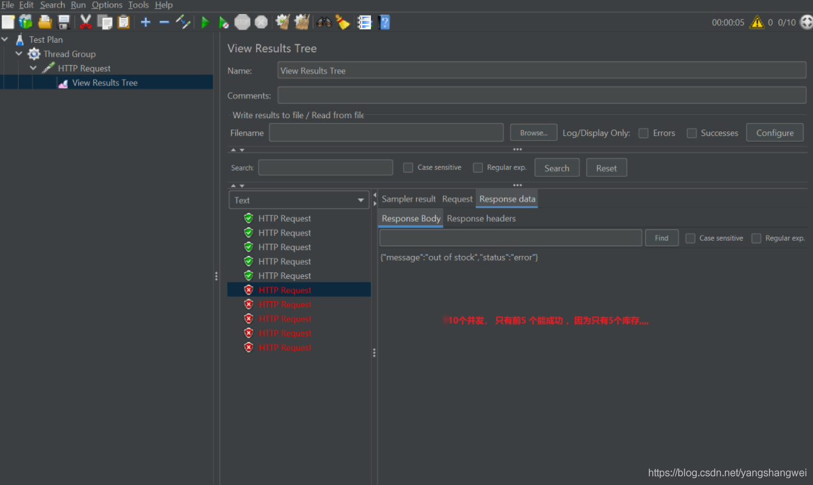Image resolution: width=813 pixels, height=485 pixels.
Task: Toggle Regular exp. checkbox beside Search field
Action: [x=478, y=168]
